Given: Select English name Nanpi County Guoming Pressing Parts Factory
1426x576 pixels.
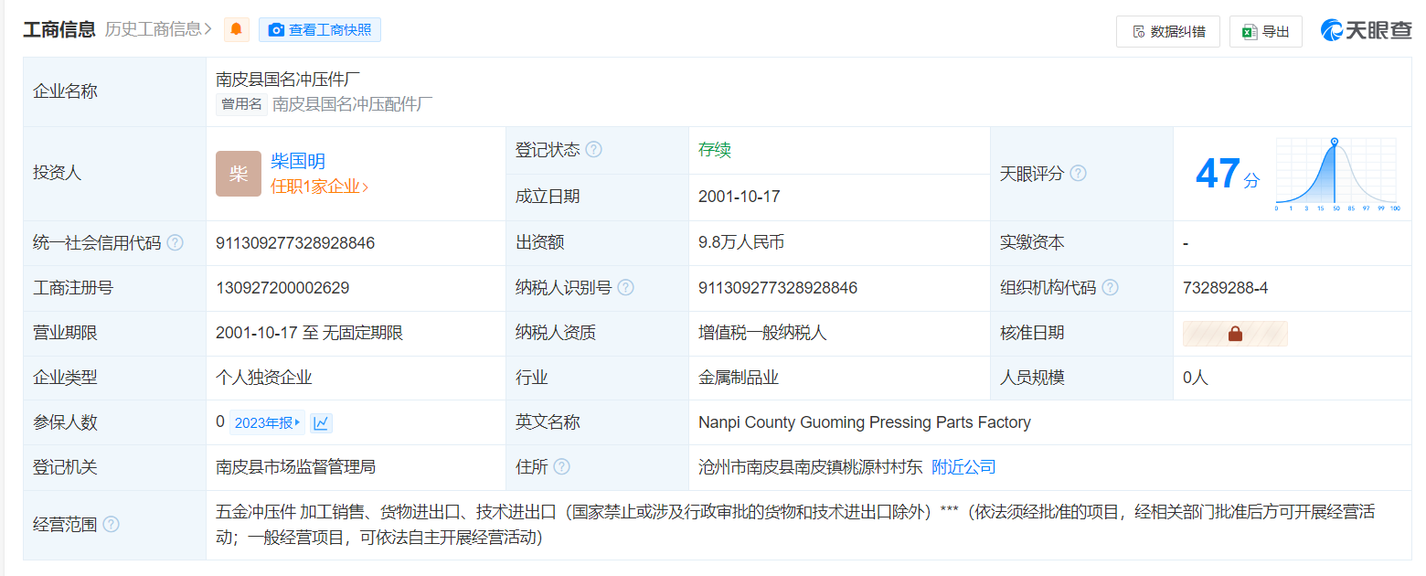Looking at the screenshot, I should (865, 422).
